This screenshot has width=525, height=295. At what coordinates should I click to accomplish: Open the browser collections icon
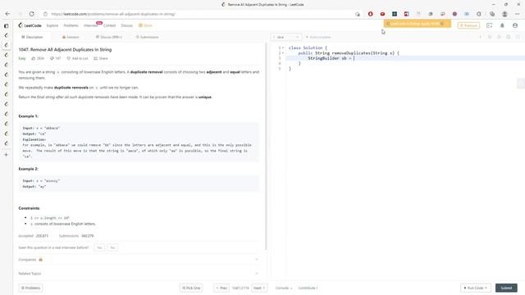pyautogui.click(x=492, y=14)
